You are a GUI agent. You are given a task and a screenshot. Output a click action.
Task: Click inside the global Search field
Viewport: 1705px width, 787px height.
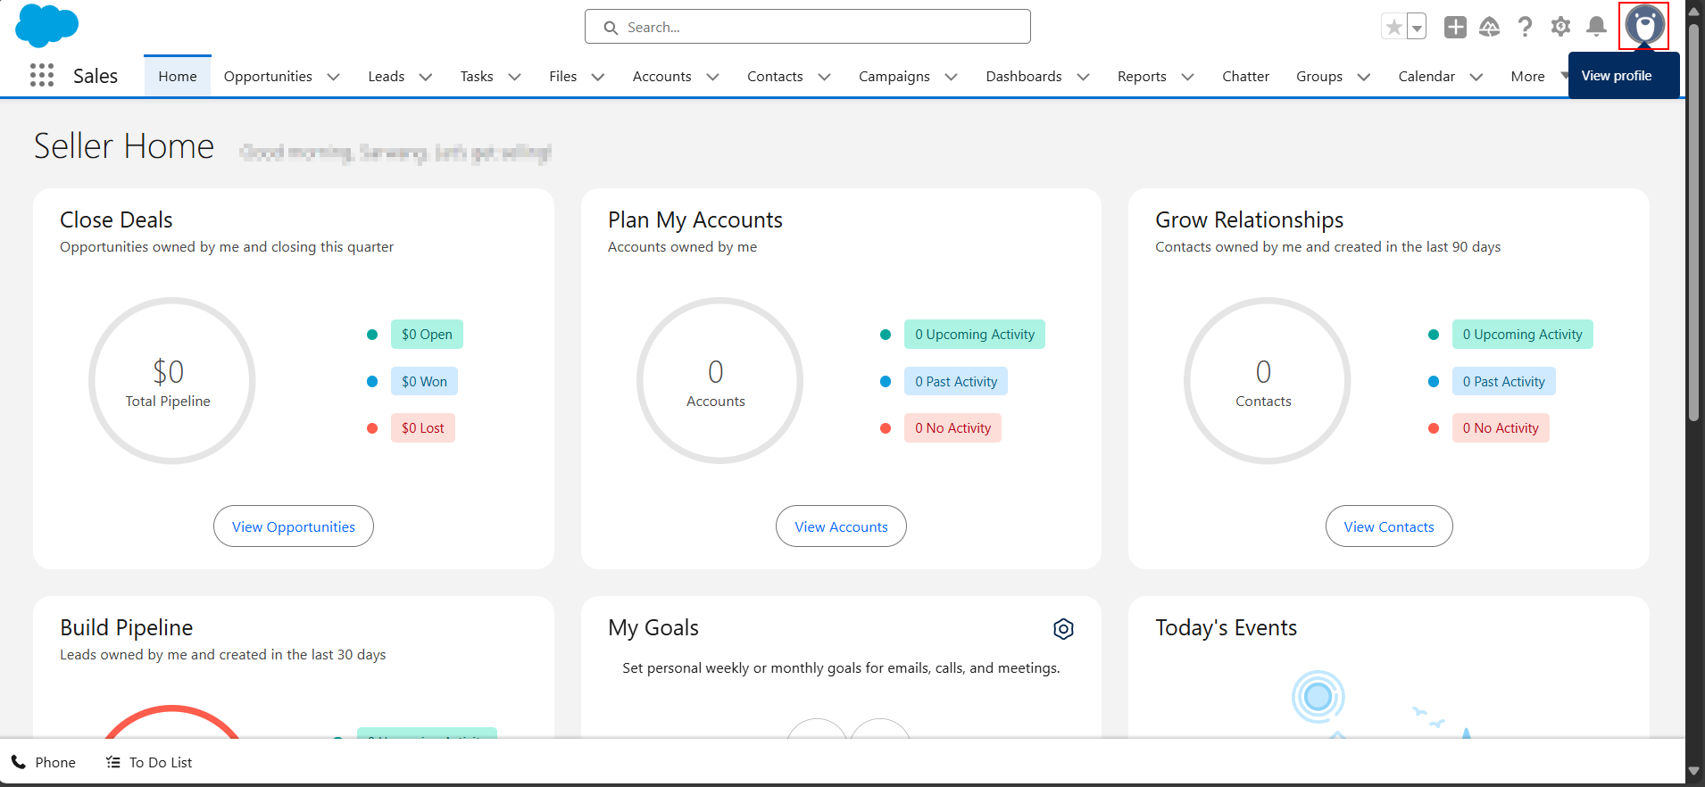808,27
